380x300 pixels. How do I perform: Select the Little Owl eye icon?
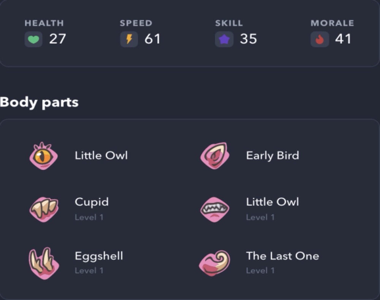(x=44, y=156)
